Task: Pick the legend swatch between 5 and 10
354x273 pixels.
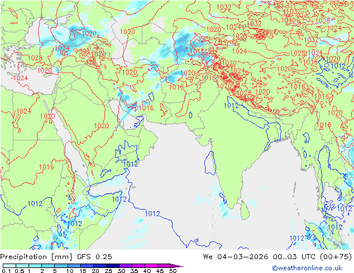Action: point(61,266)
